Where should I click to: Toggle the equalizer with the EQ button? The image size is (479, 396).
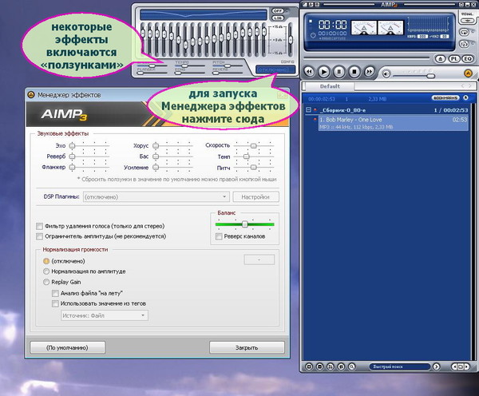tap(468, 58)
